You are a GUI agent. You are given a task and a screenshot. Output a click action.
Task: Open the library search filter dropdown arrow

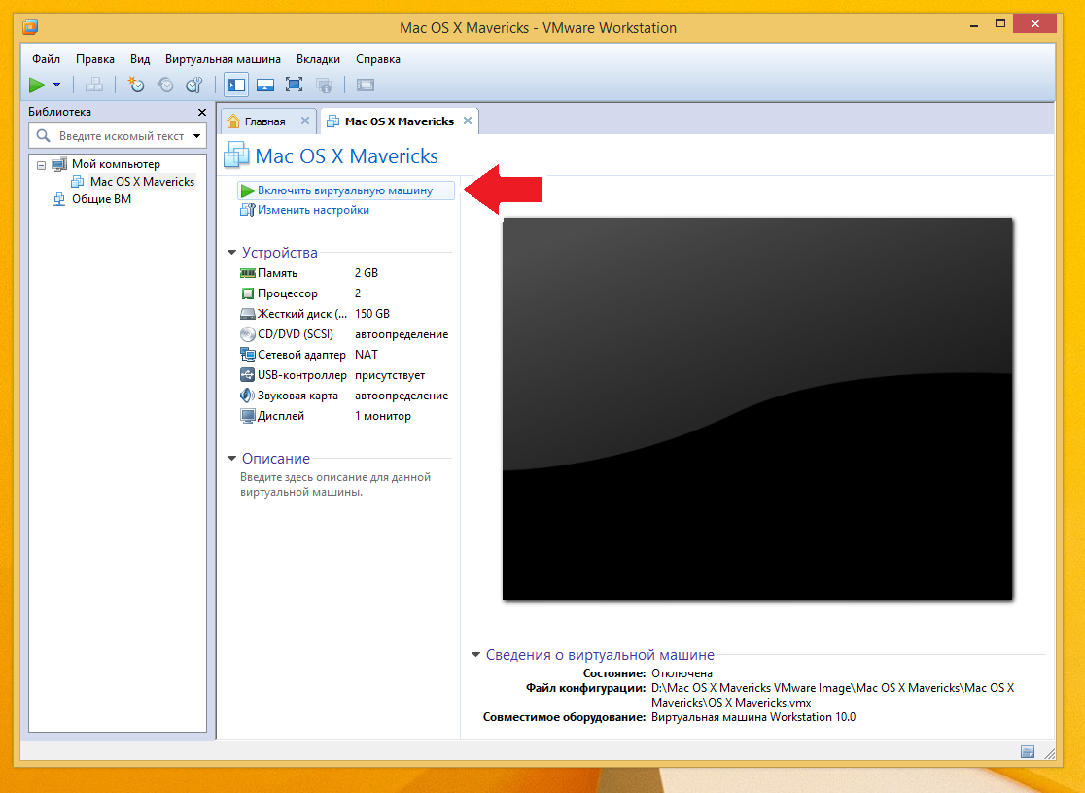point(197,136)
